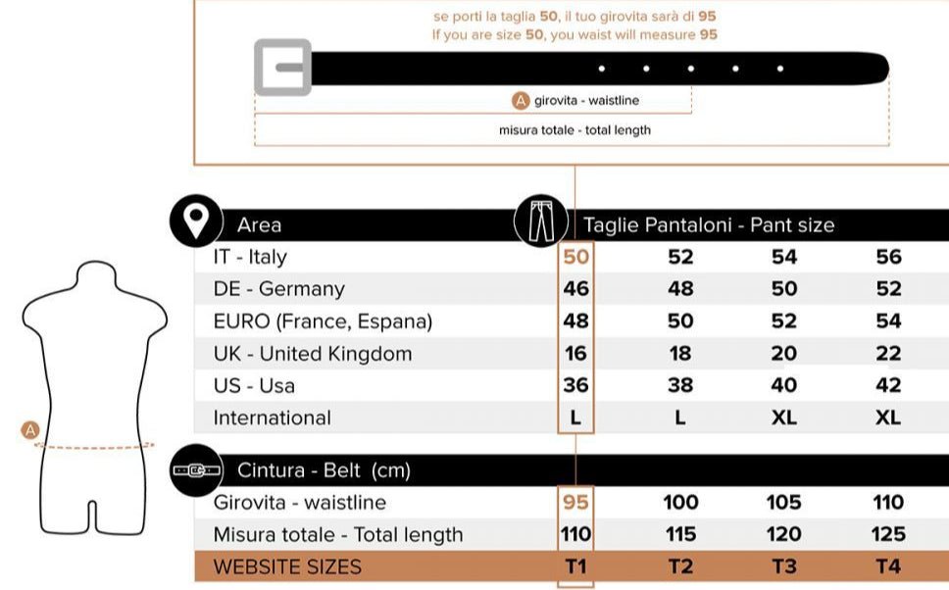Click the grey belt buckle in the diagram

[282, 68]
